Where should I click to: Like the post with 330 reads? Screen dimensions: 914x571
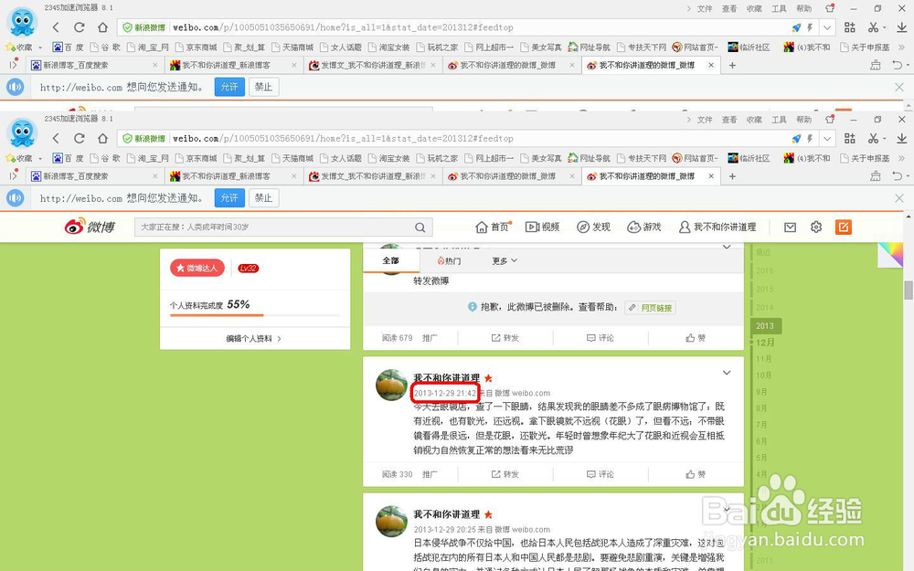(696, 474)
